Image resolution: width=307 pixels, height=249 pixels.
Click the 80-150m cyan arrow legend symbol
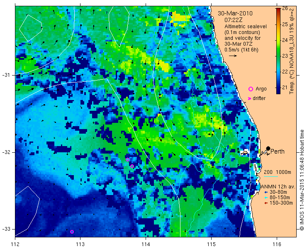[x=266, y=198]
